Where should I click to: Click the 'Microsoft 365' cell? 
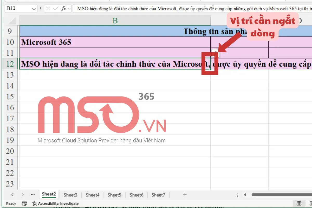115,42
